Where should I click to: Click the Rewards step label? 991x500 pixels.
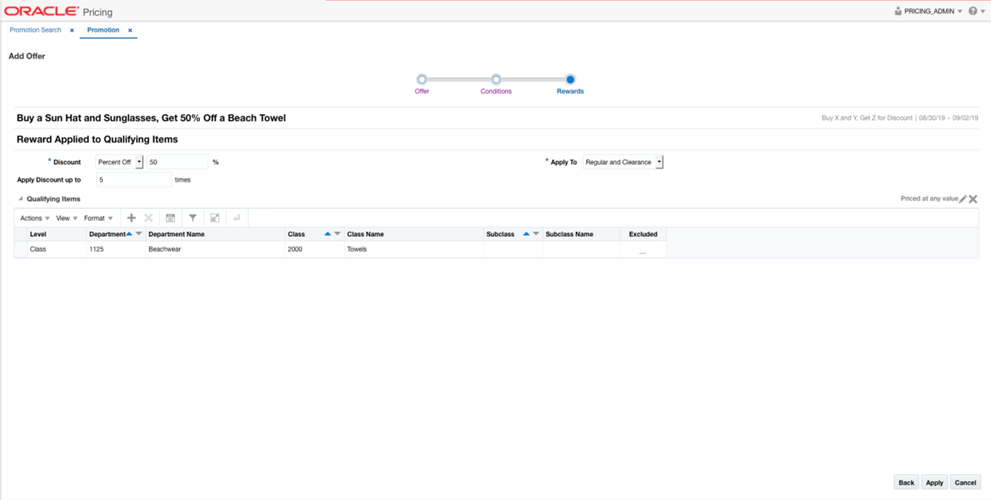[570, 91]
